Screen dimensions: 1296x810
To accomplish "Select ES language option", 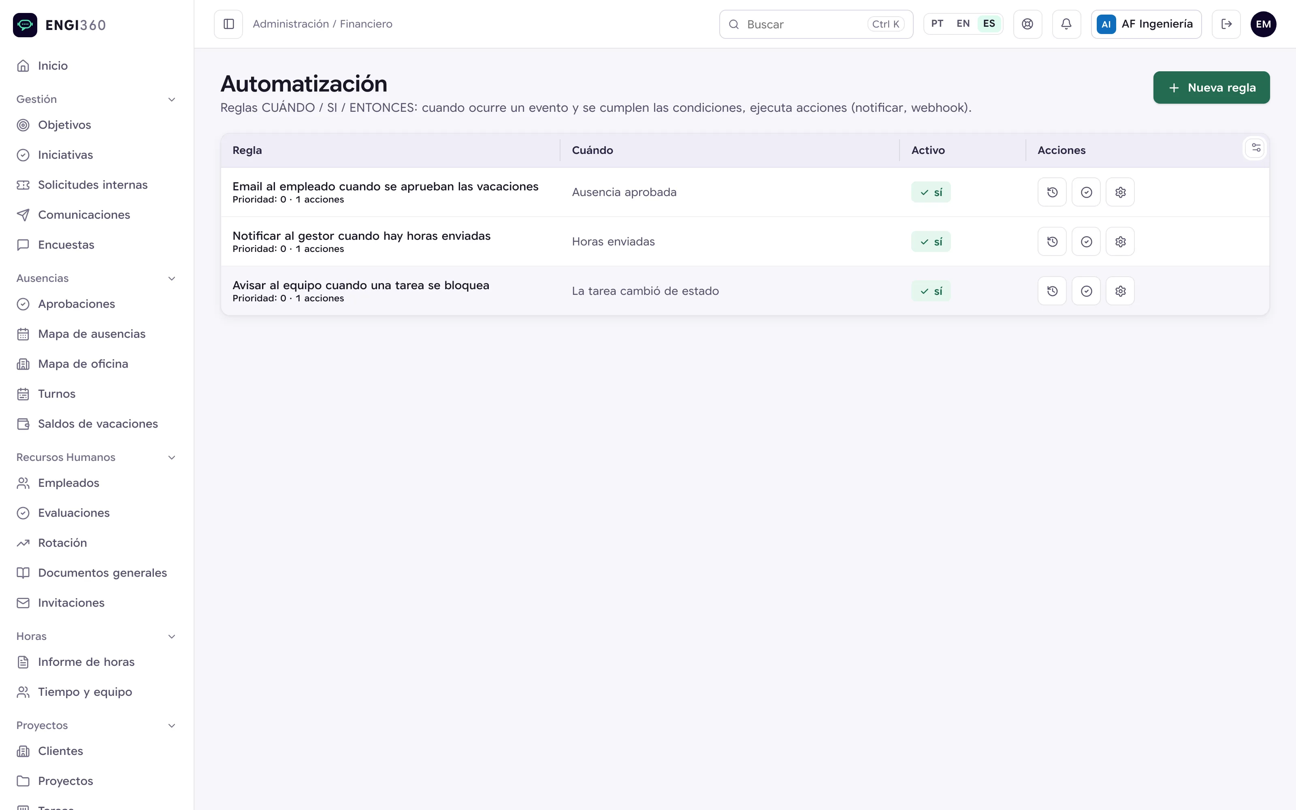I will click(x=989, y=23).
